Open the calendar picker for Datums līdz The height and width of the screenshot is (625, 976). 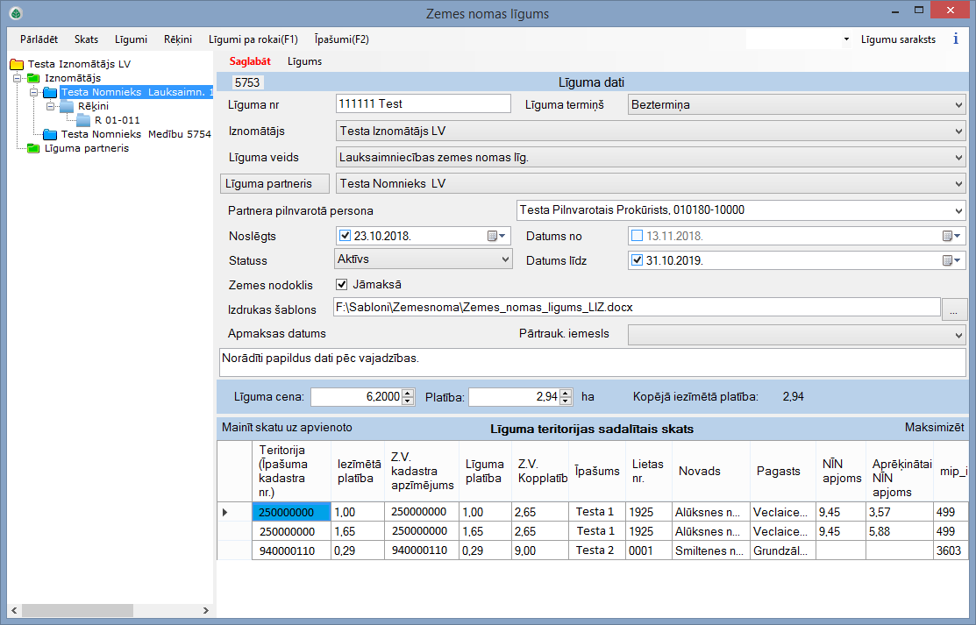click(951, 260)
